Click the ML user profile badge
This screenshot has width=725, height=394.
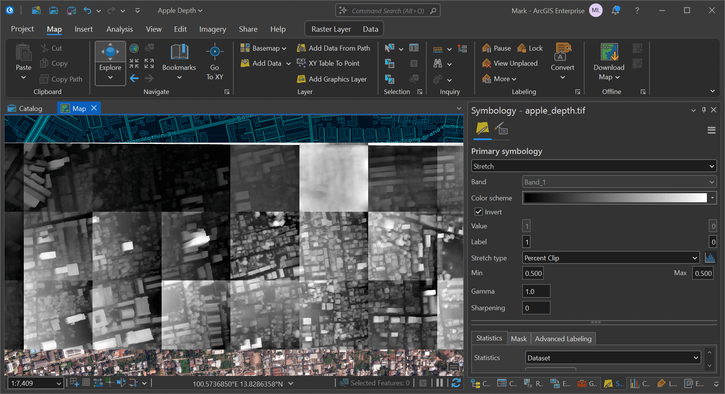[596, 11]
